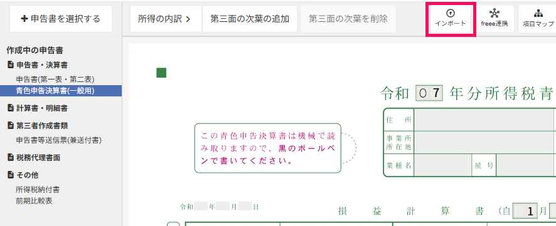The image size is (556, 226).
Task: Select その他 section heading
Action: point(28,175)
